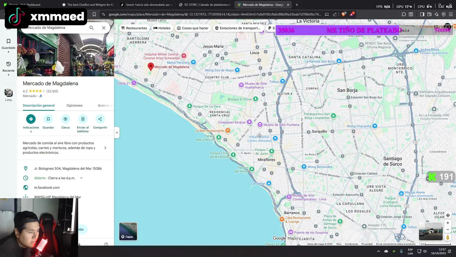Click the my-location target button
Screen dimensions: 456x257
448,215
